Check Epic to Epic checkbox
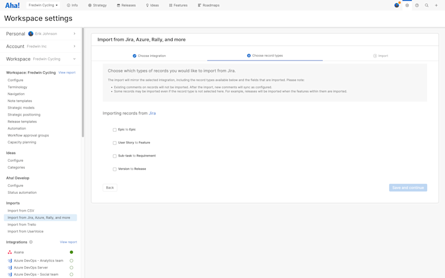Viewport: 445px width, 278px height. coord(115,130)
